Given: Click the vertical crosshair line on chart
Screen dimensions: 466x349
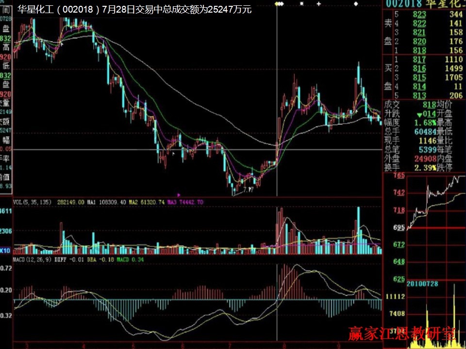Looking at the screenshot, I should (x=277, y=97).
